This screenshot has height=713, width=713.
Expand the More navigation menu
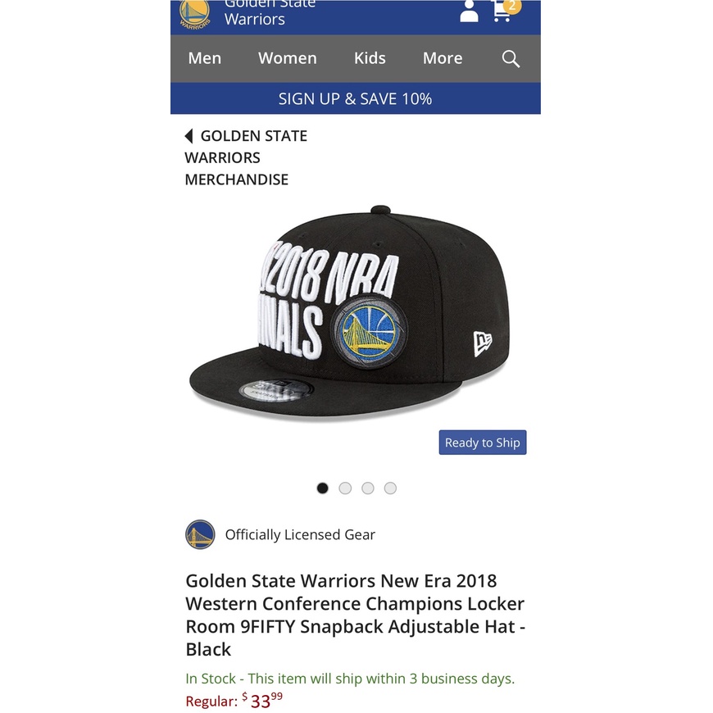click(x=442, y=58)
